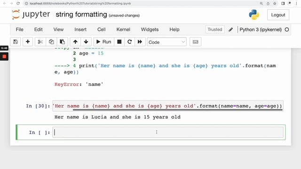Open the View menu
The width and height of the screenshot is (301, 169).
(x=58, y=30)
